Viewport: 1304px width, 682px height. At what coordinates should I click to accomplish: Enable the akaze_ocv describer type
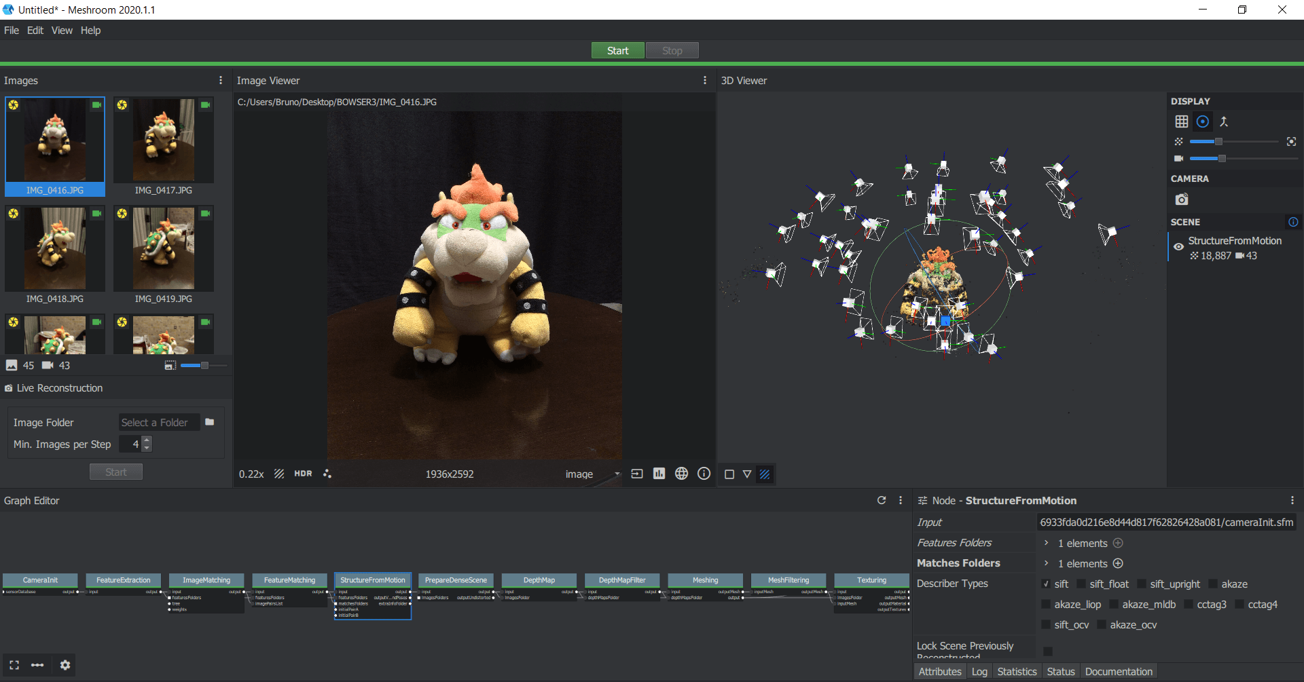tap(1102, 624)
